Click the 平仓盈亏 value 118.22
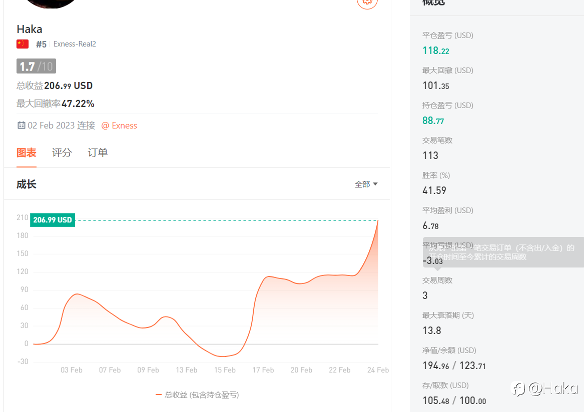This screenshot has width=584, height=412. 436,50
